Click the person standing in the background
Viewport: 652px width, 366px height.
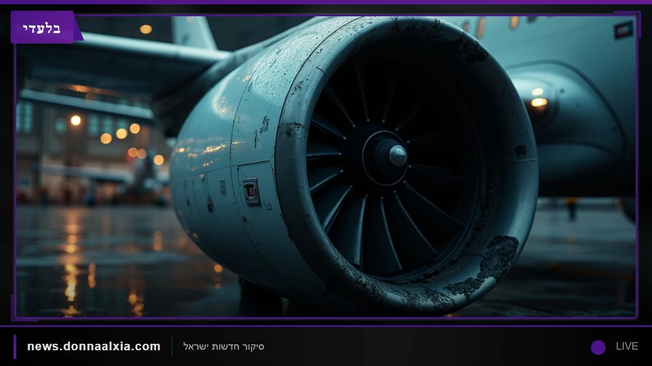[x=571, y=208]
